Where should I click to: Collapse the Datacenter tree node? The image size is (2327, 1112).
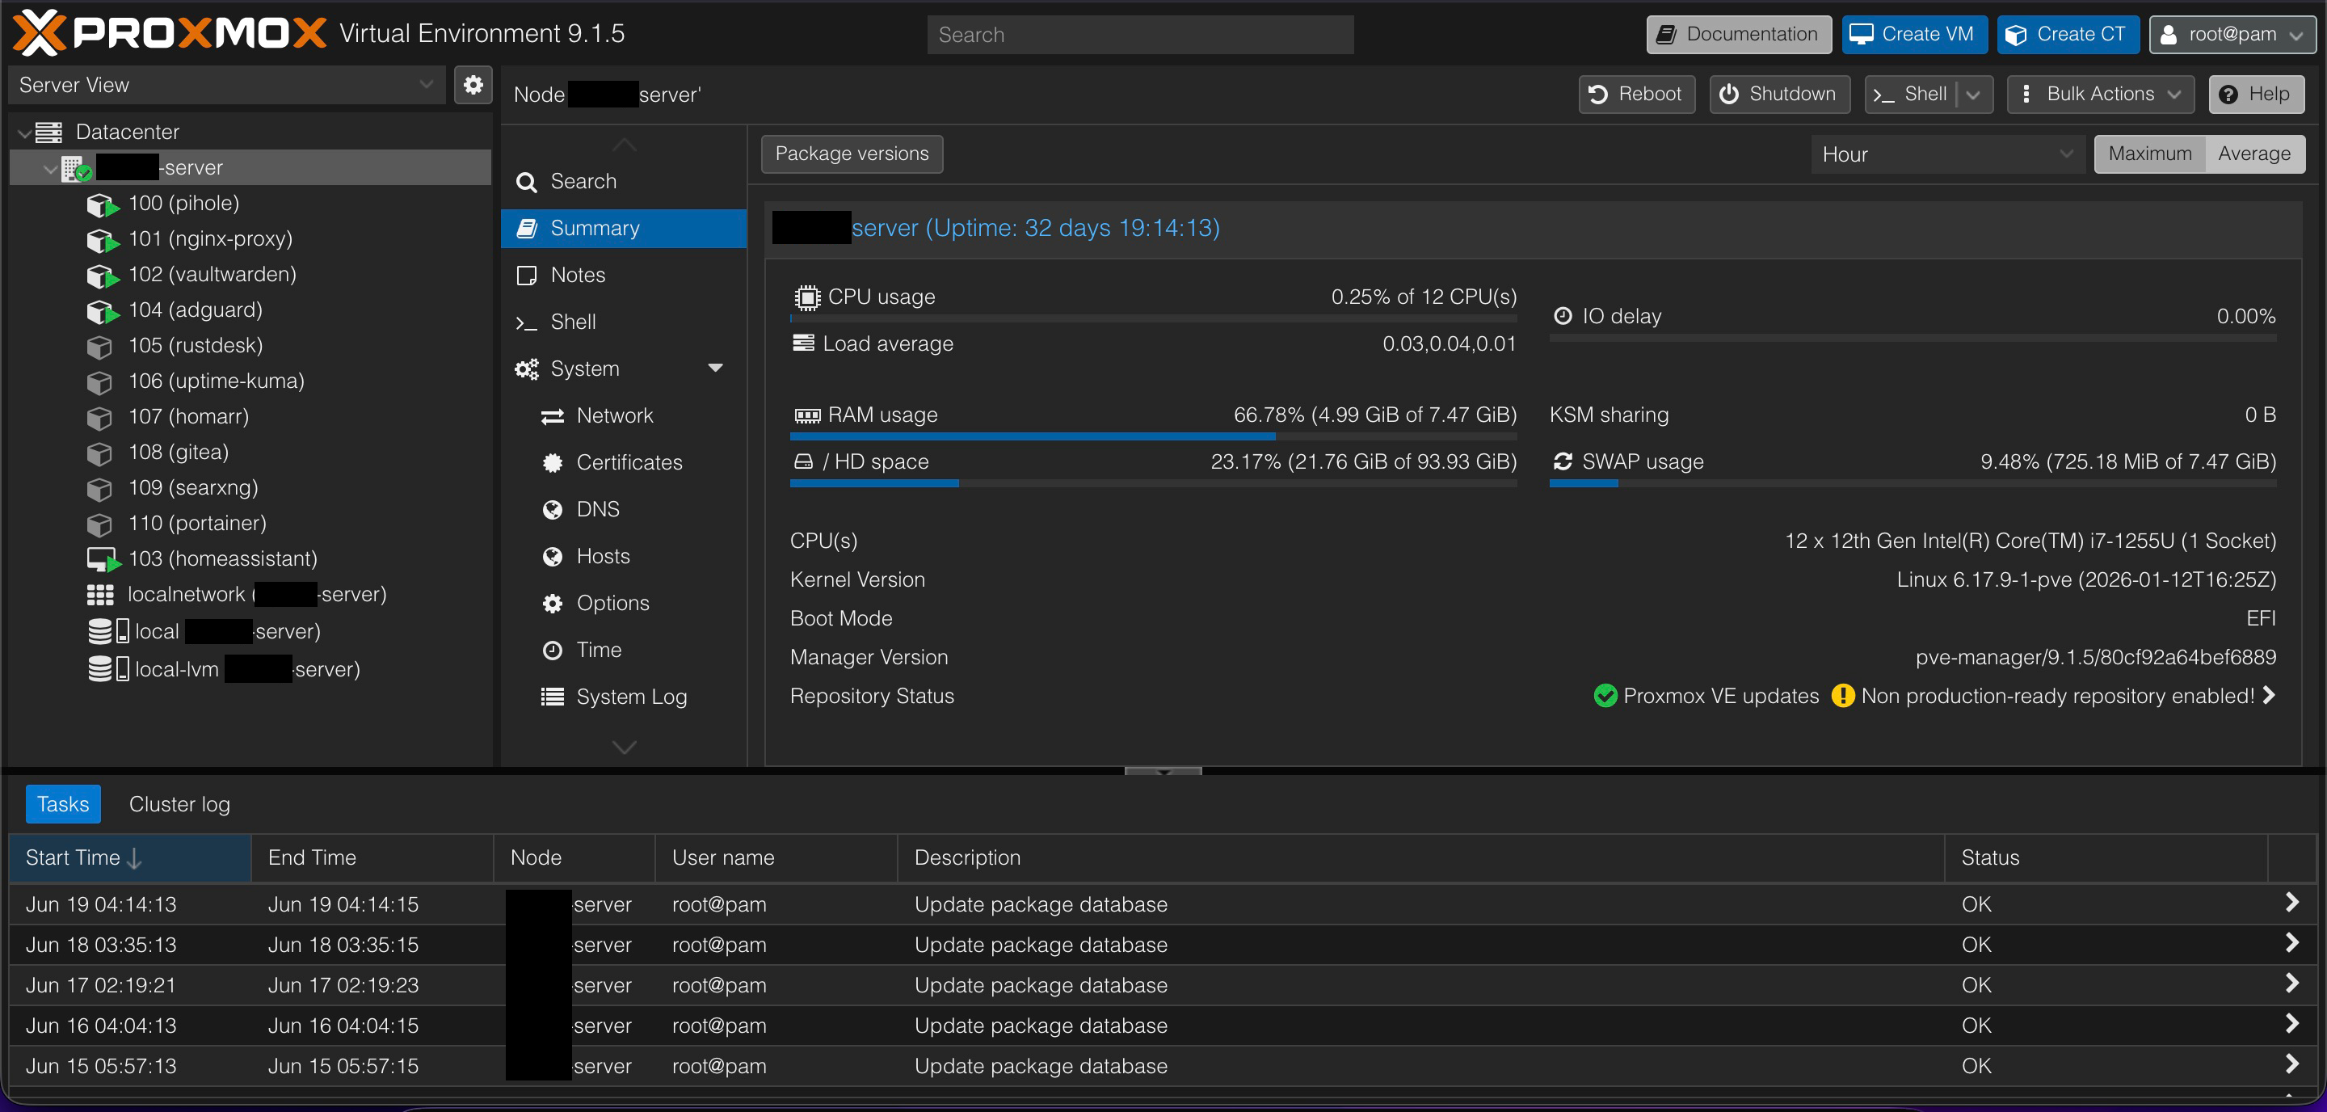pyautogui.click(x=24, y=133)
